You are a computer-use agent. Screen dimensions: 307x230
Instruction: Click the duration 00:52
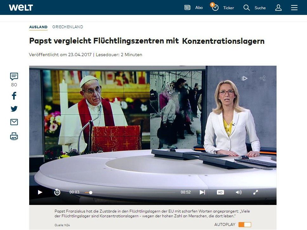(186, 192)
